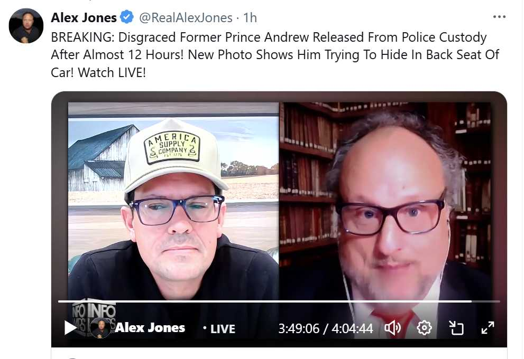Click the Alex Jones display name

coord(84,17)
